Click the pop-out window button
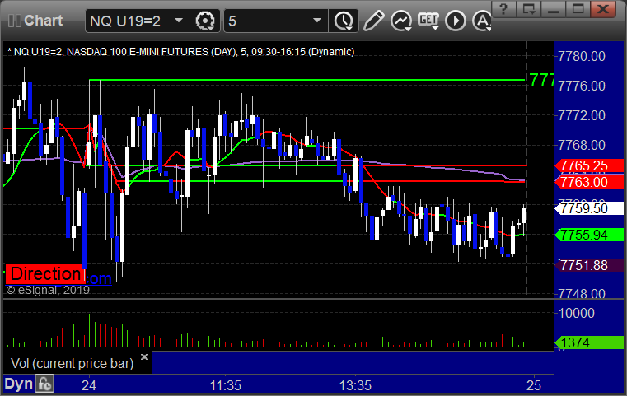Viewport: 627px width, 396px height. coord(528,9)
